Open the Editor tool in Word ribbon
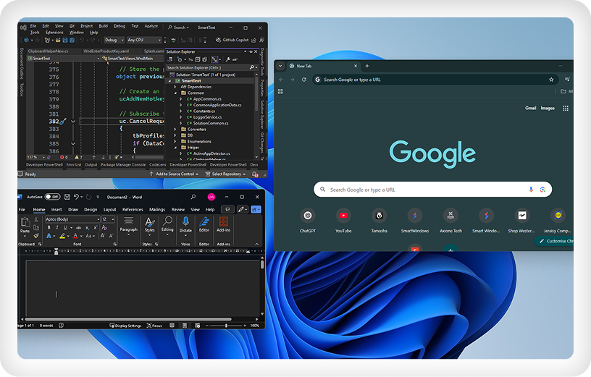The width and height of the screenshot is (591, 377). 204,222
